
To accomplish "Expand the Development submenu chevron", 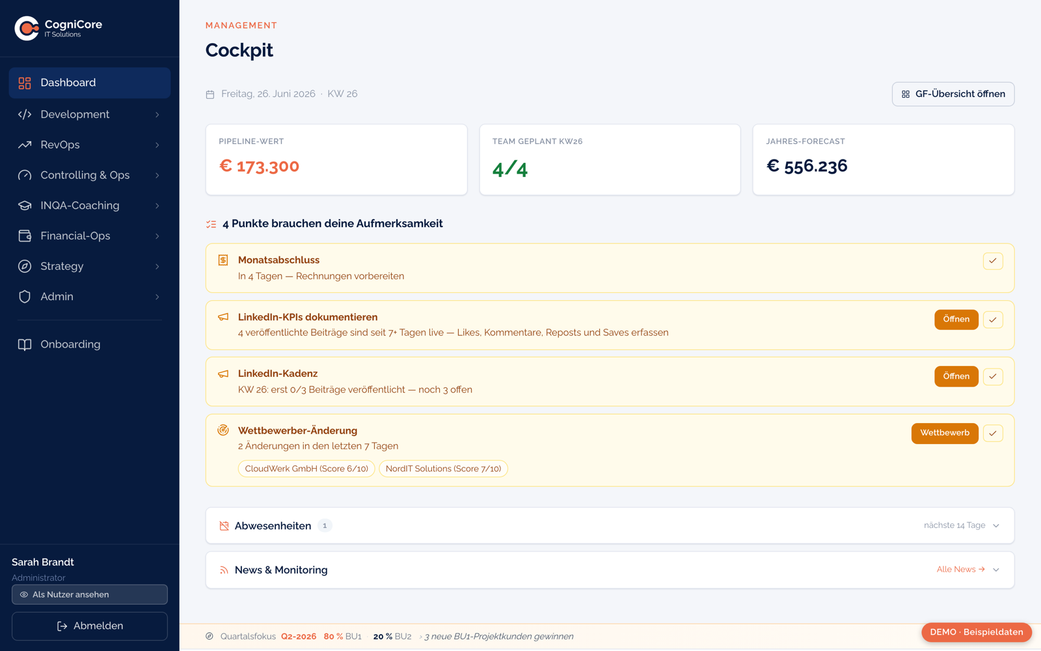I will [157, 115].
